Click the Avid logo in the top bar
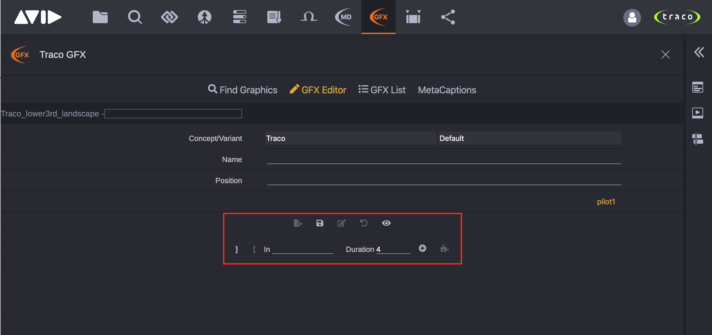Screen dimensions: 712x335 (x=38, y=17)
